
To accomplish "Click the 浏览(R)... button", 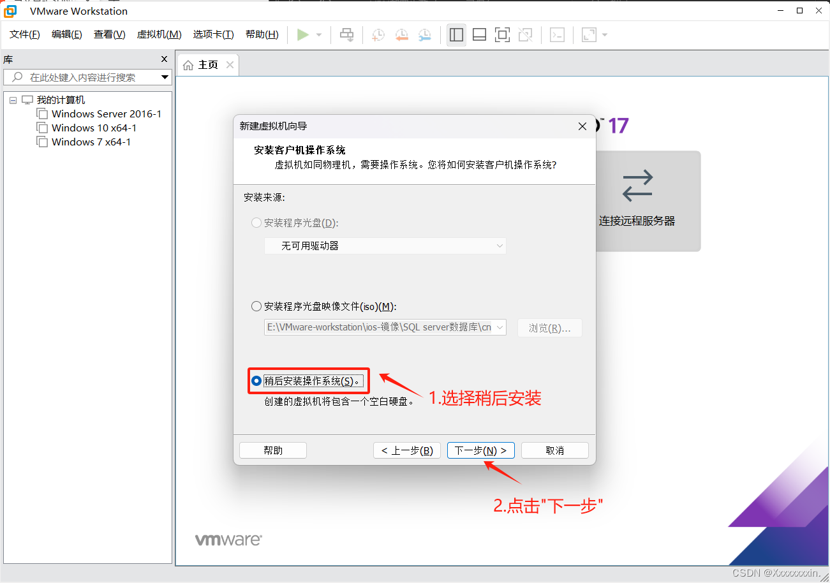I will click(x=550, y=328).
